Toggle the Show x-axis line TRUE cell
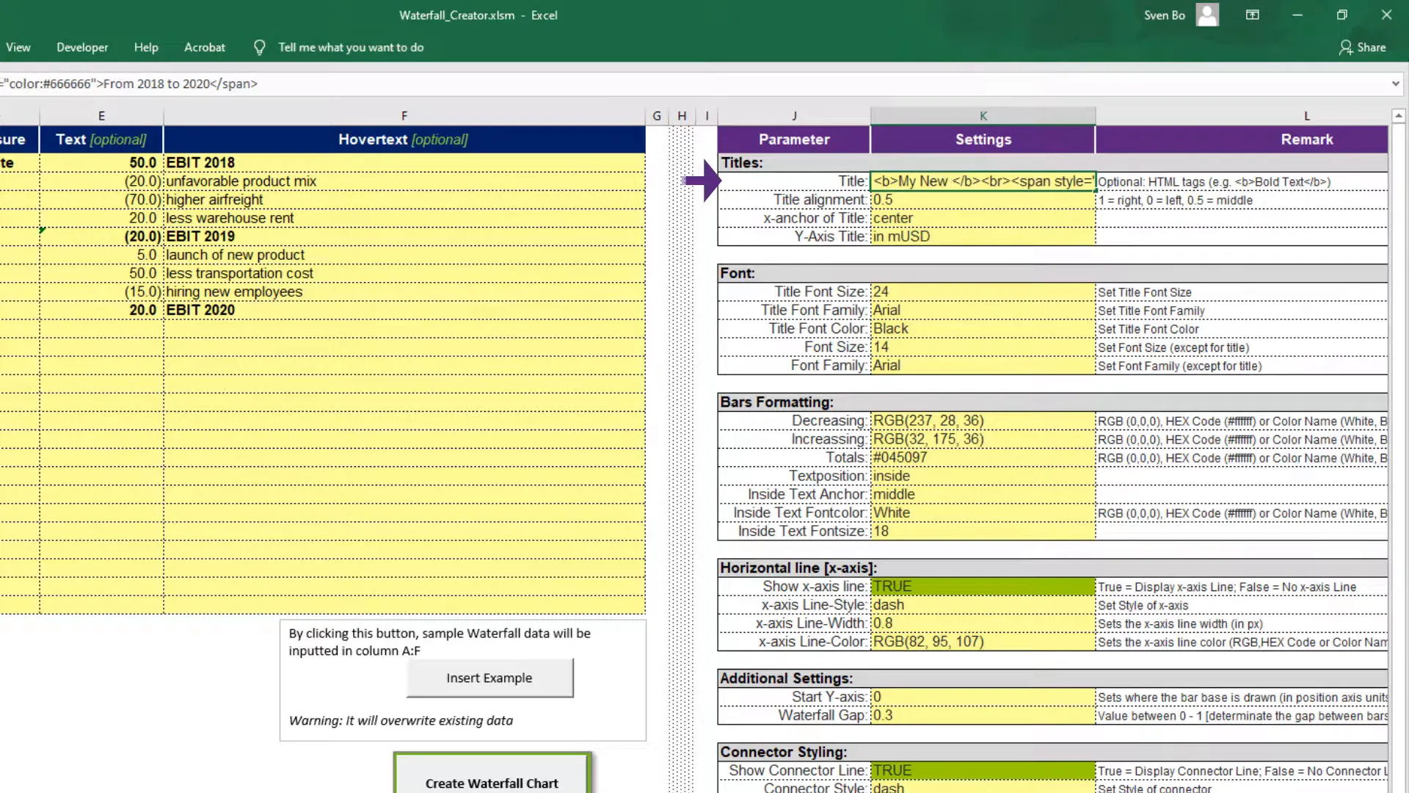Image resolution: width=1409 pixels, height=793 pixels. 983,586
